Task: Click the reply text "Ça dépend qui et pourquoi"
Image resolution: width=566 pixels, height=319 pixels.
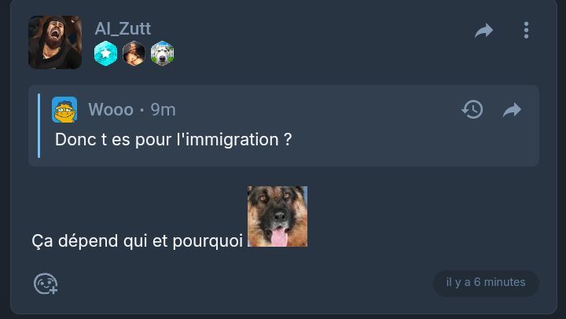Action: (137, 241)
